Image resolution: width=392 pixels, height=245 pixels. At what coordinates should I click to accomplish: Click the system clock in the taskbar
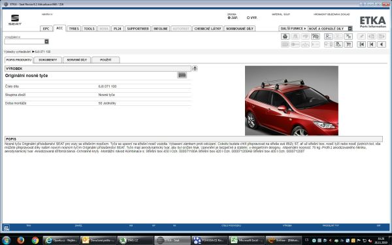(381, 240)
